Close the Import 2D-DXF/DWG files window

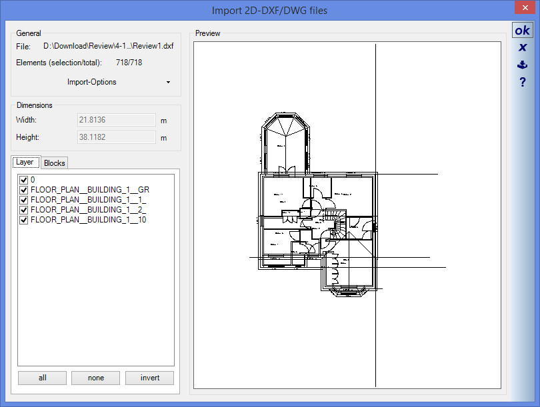click(525, 7)
